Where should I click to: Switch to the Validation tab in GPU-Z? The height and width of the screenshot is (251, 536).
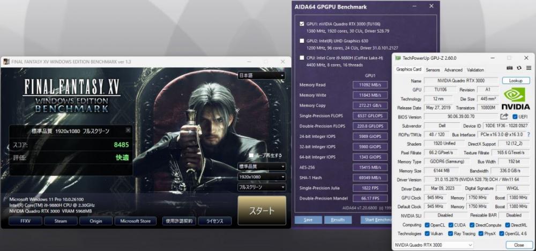point(475,70)
